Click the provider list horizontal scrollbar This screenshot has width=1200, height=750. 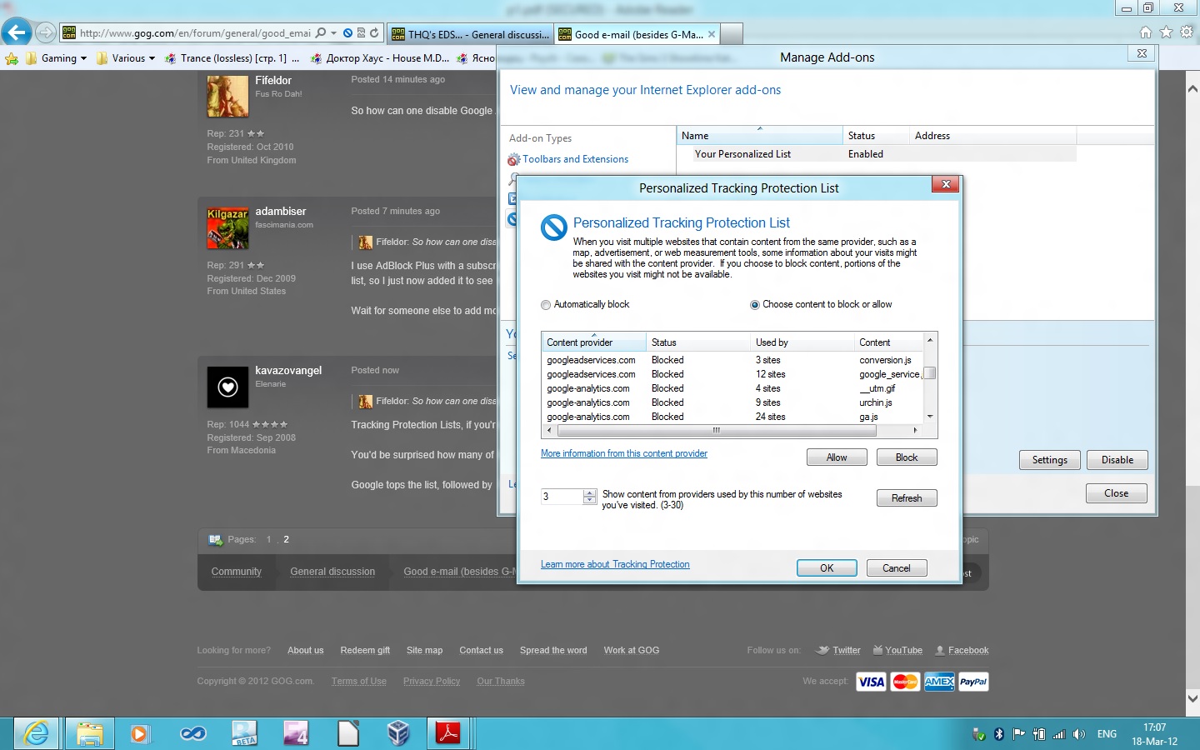(715, 431)
